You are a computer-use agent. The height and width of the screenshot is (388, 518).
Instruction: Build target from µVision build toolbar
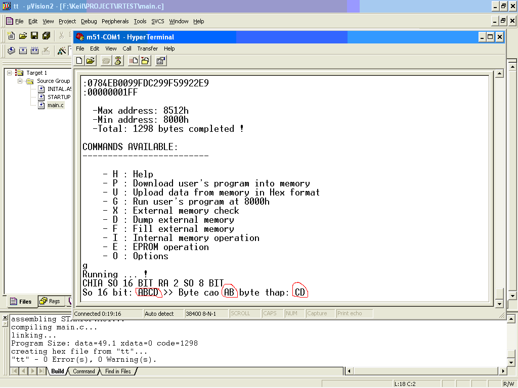click(x=23, y=51)
